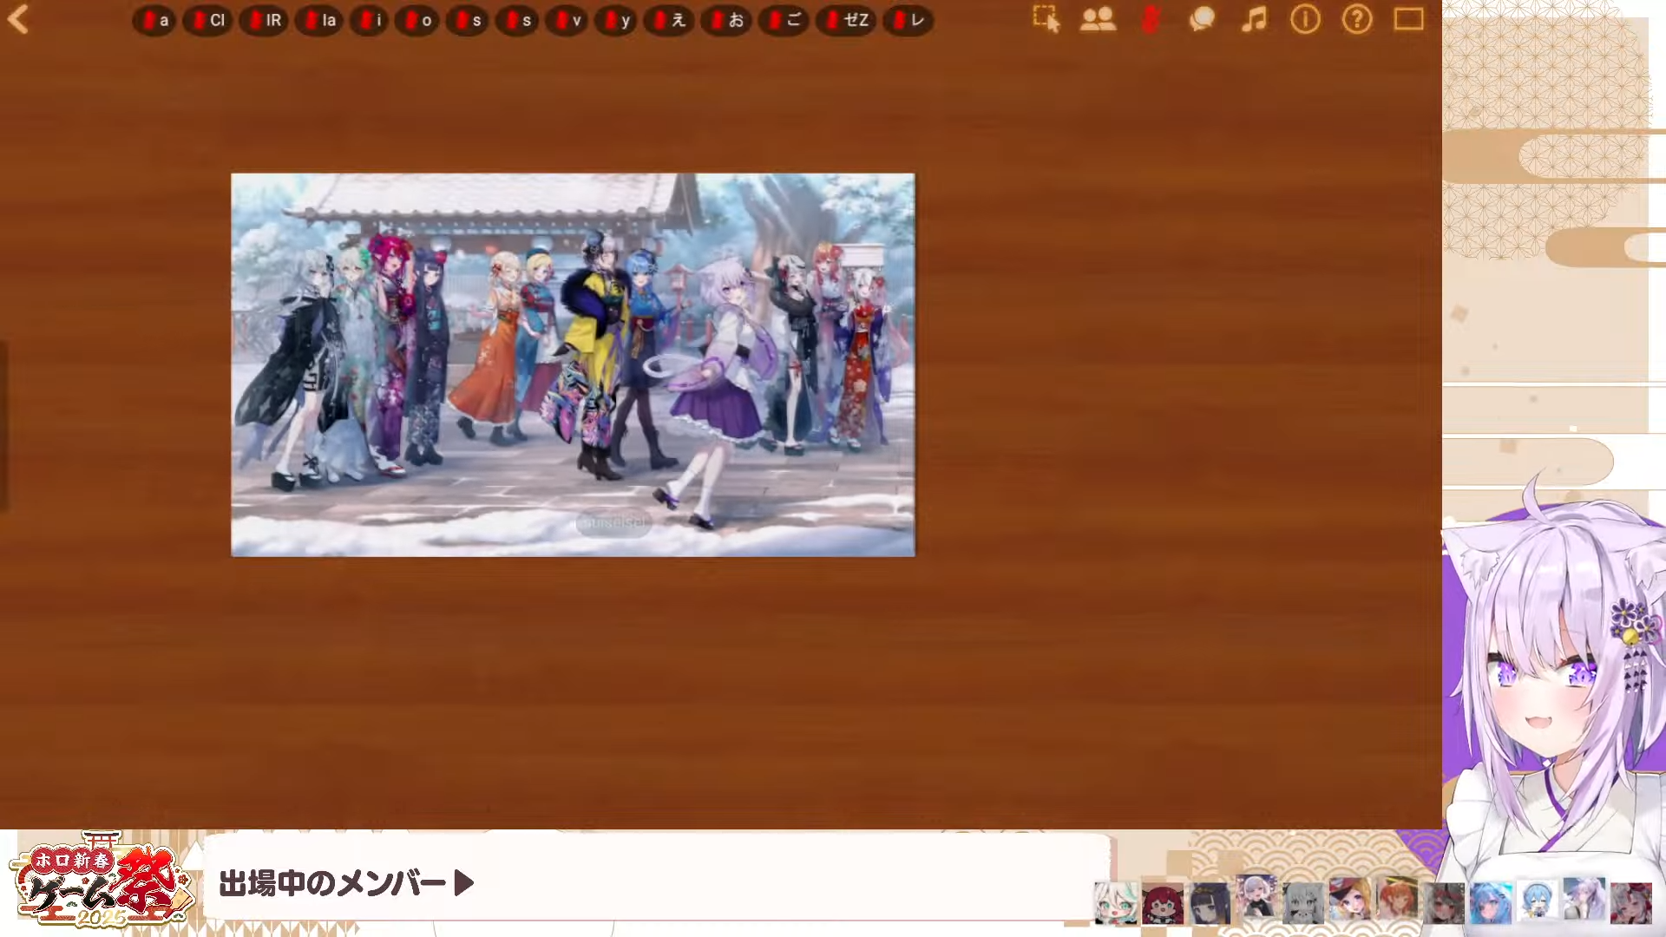
Task: Click the player chip labeled 'レ'
Action: 908,20
